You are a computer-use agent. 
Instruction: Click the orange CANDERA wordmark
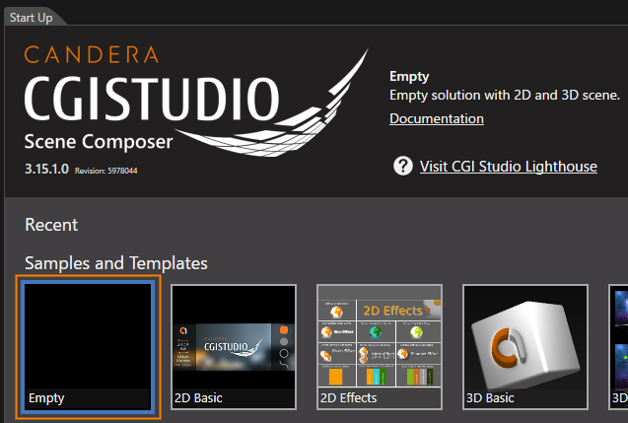pos(92,55)
